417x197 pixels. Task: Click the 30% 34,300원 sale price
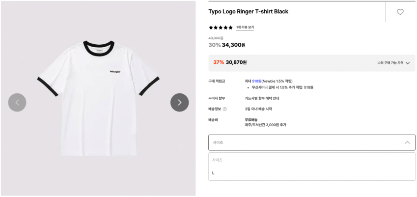(227, 45)
